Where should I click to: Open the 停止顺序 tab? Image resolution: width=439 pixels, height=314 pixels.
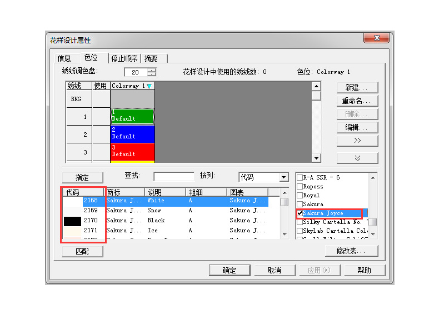[x=124, y=58]
